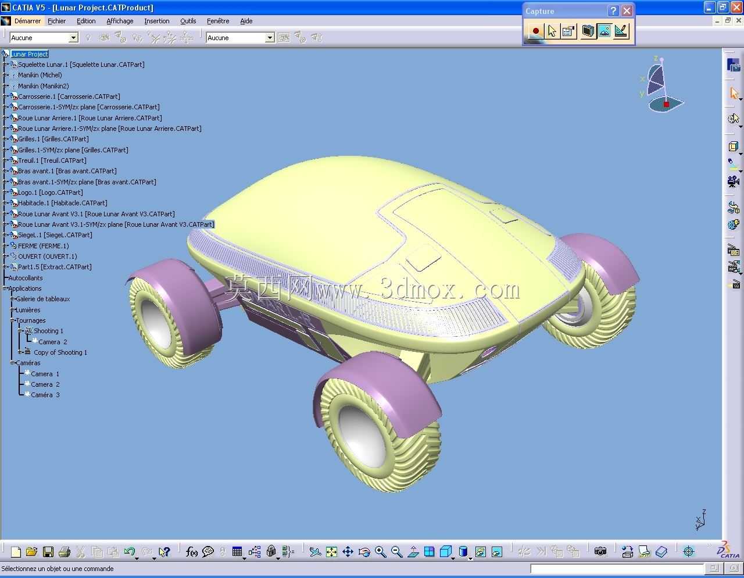Open the design table icon

pyautogui.click(x=237, y=552)
